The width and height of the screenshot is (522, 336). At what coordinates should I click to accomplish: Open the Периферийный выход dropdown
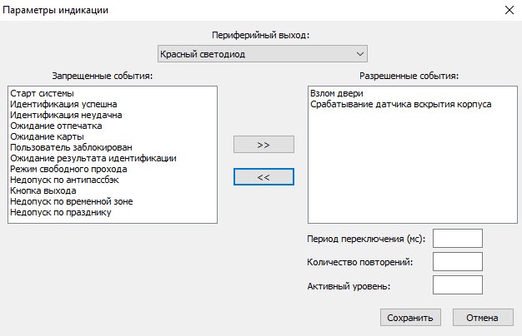coord(263,54)
